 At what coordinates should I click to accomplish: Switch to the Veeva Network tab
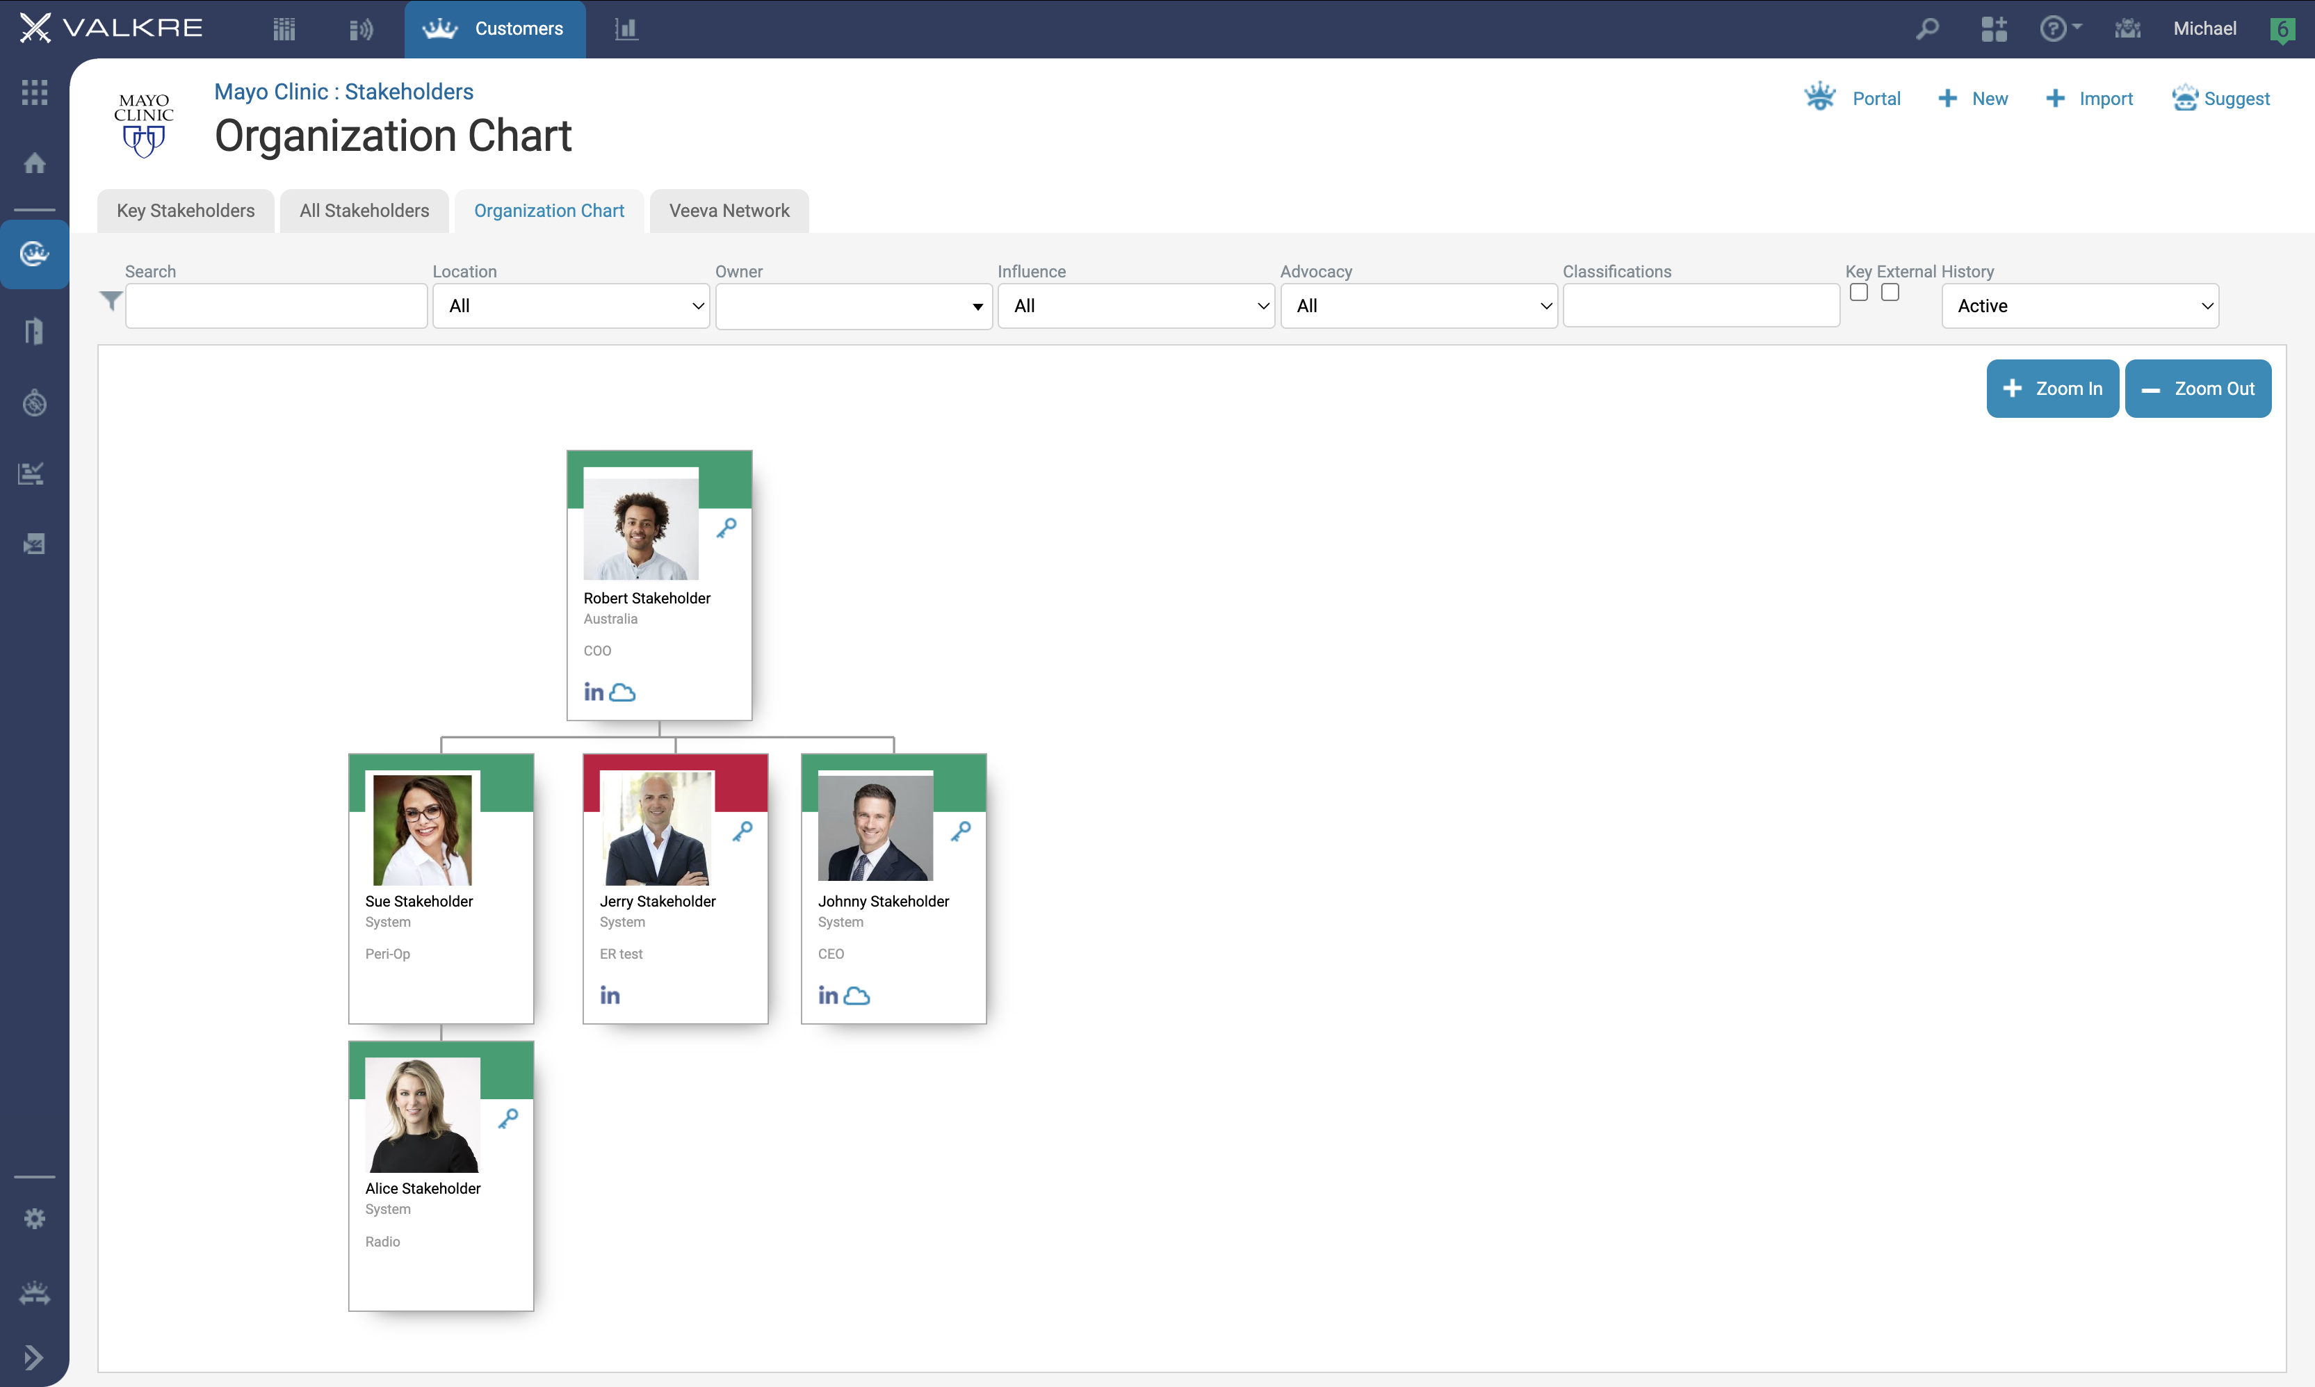click(729, 211)
